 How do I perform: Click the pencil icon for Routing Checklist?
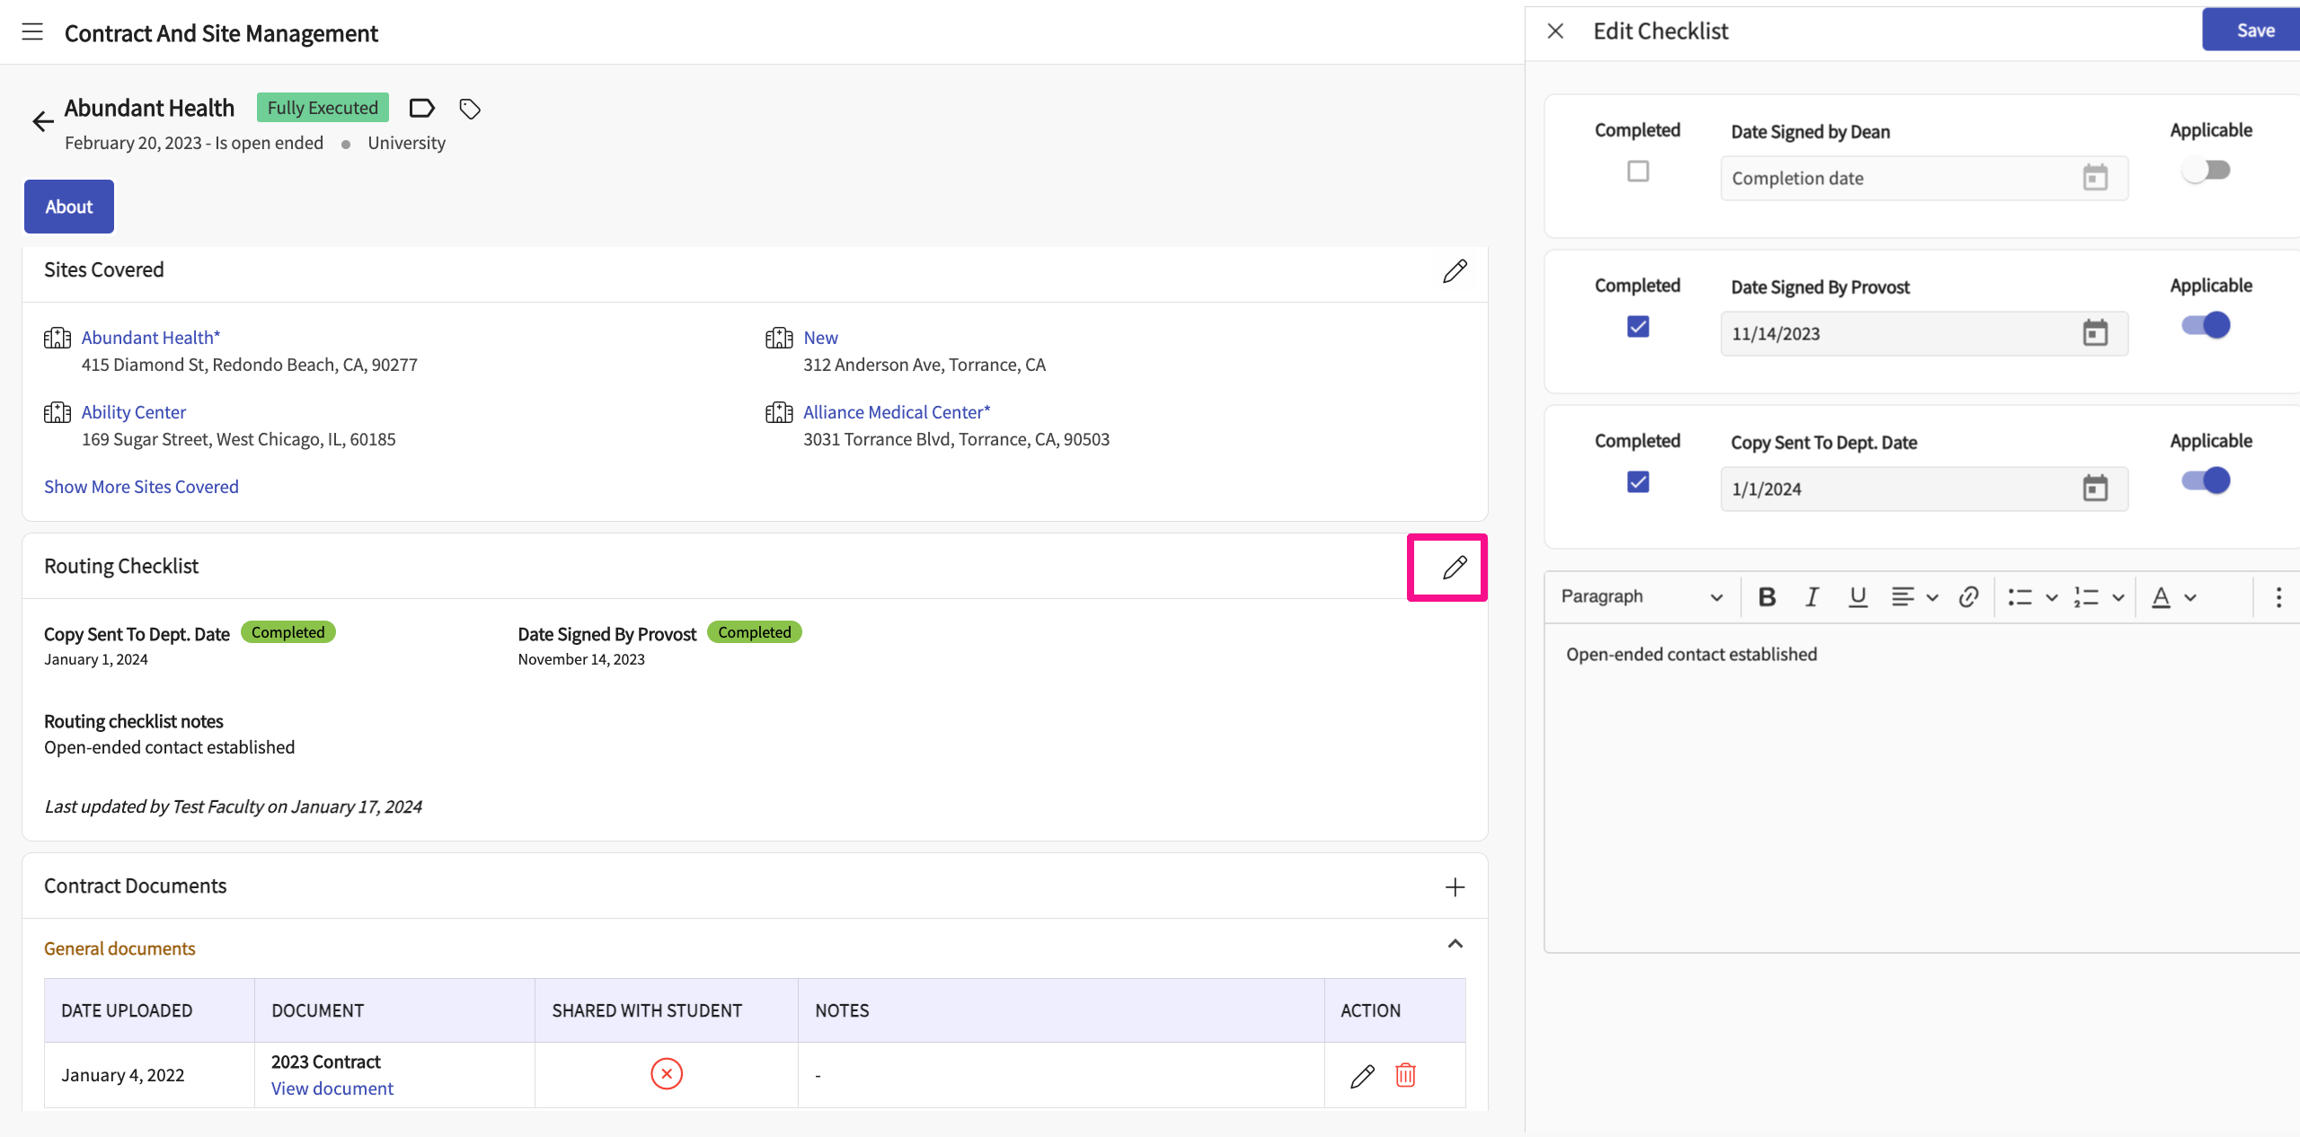coord(1455,568)
